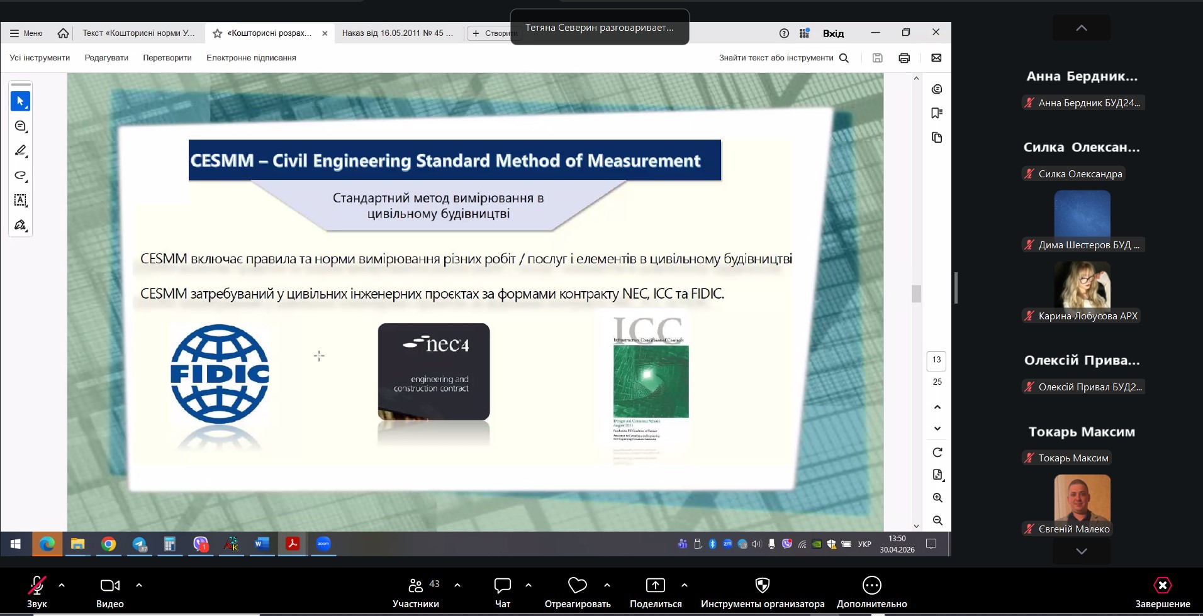The width and height of the screenshot is (1203, 616).
Task: Open the Редагувати menu
Action: click(x=106, y=58)
